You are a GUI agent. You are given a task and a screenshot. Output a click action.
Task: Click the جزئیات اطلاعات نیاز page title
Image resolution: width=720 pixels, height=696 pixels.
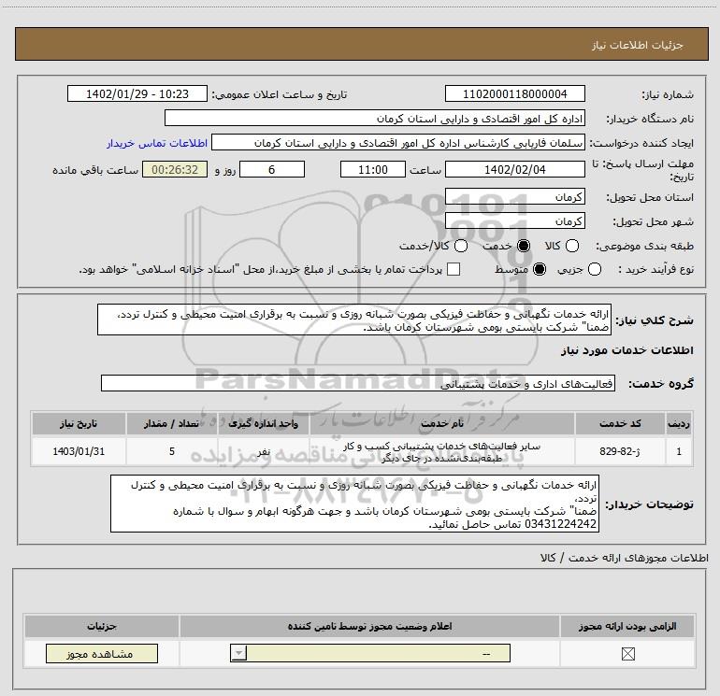tap(638, 45)
